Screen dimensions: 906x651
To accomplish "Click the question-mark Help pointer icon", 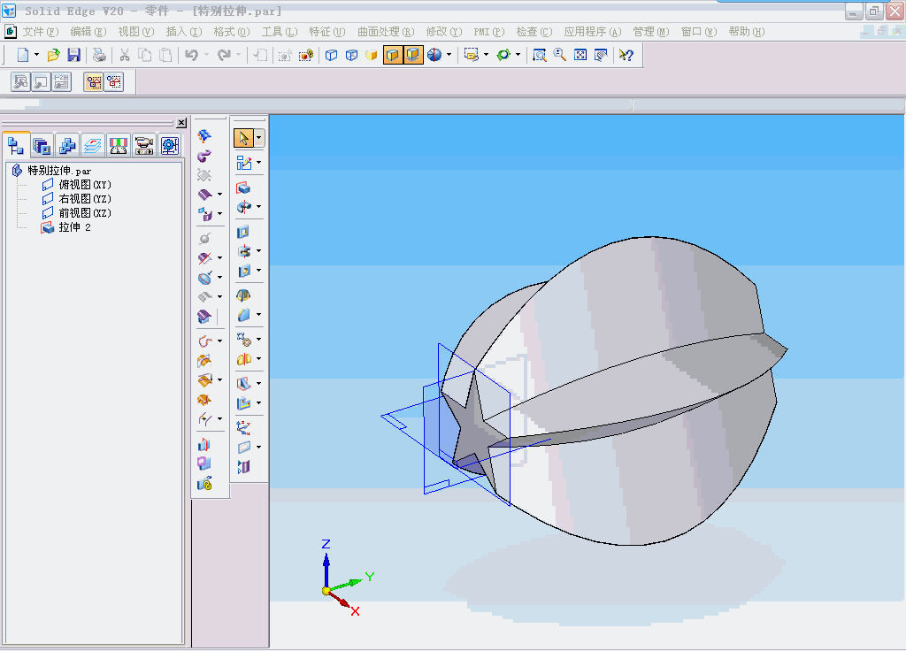I will pyautogui.click(x=626, y=55).
